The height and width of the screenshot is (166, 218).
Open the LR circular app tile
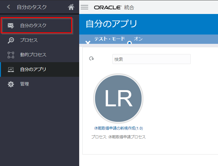[118, 98]
